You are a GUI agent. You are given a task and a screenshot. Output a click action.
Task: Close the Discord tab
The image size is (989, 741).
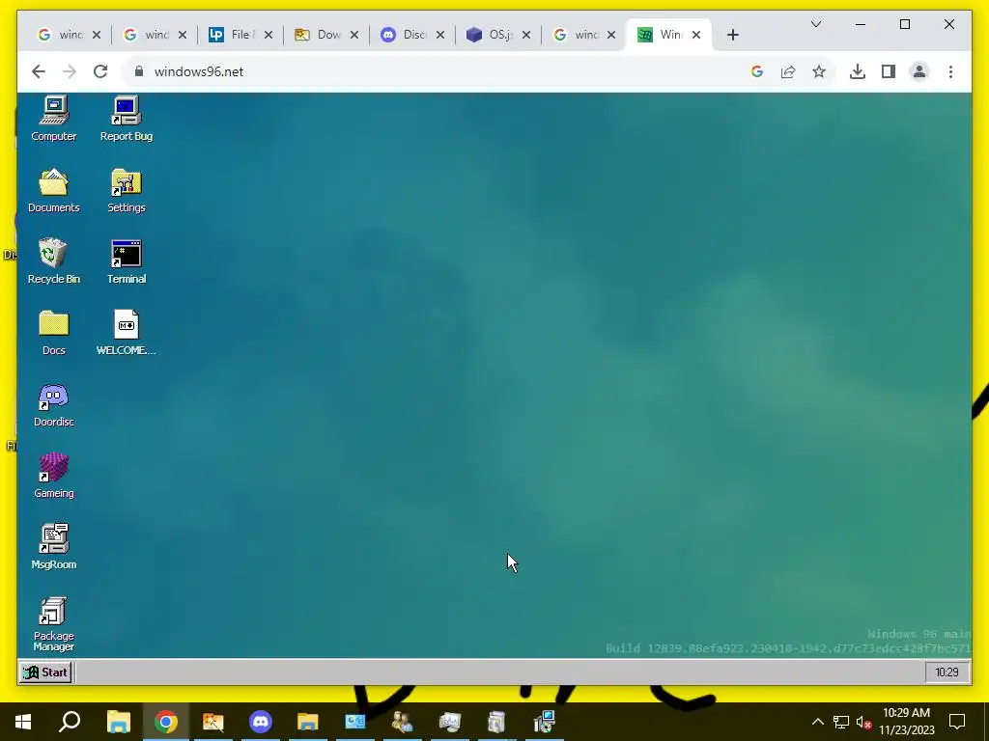click(x=440, y=35)
